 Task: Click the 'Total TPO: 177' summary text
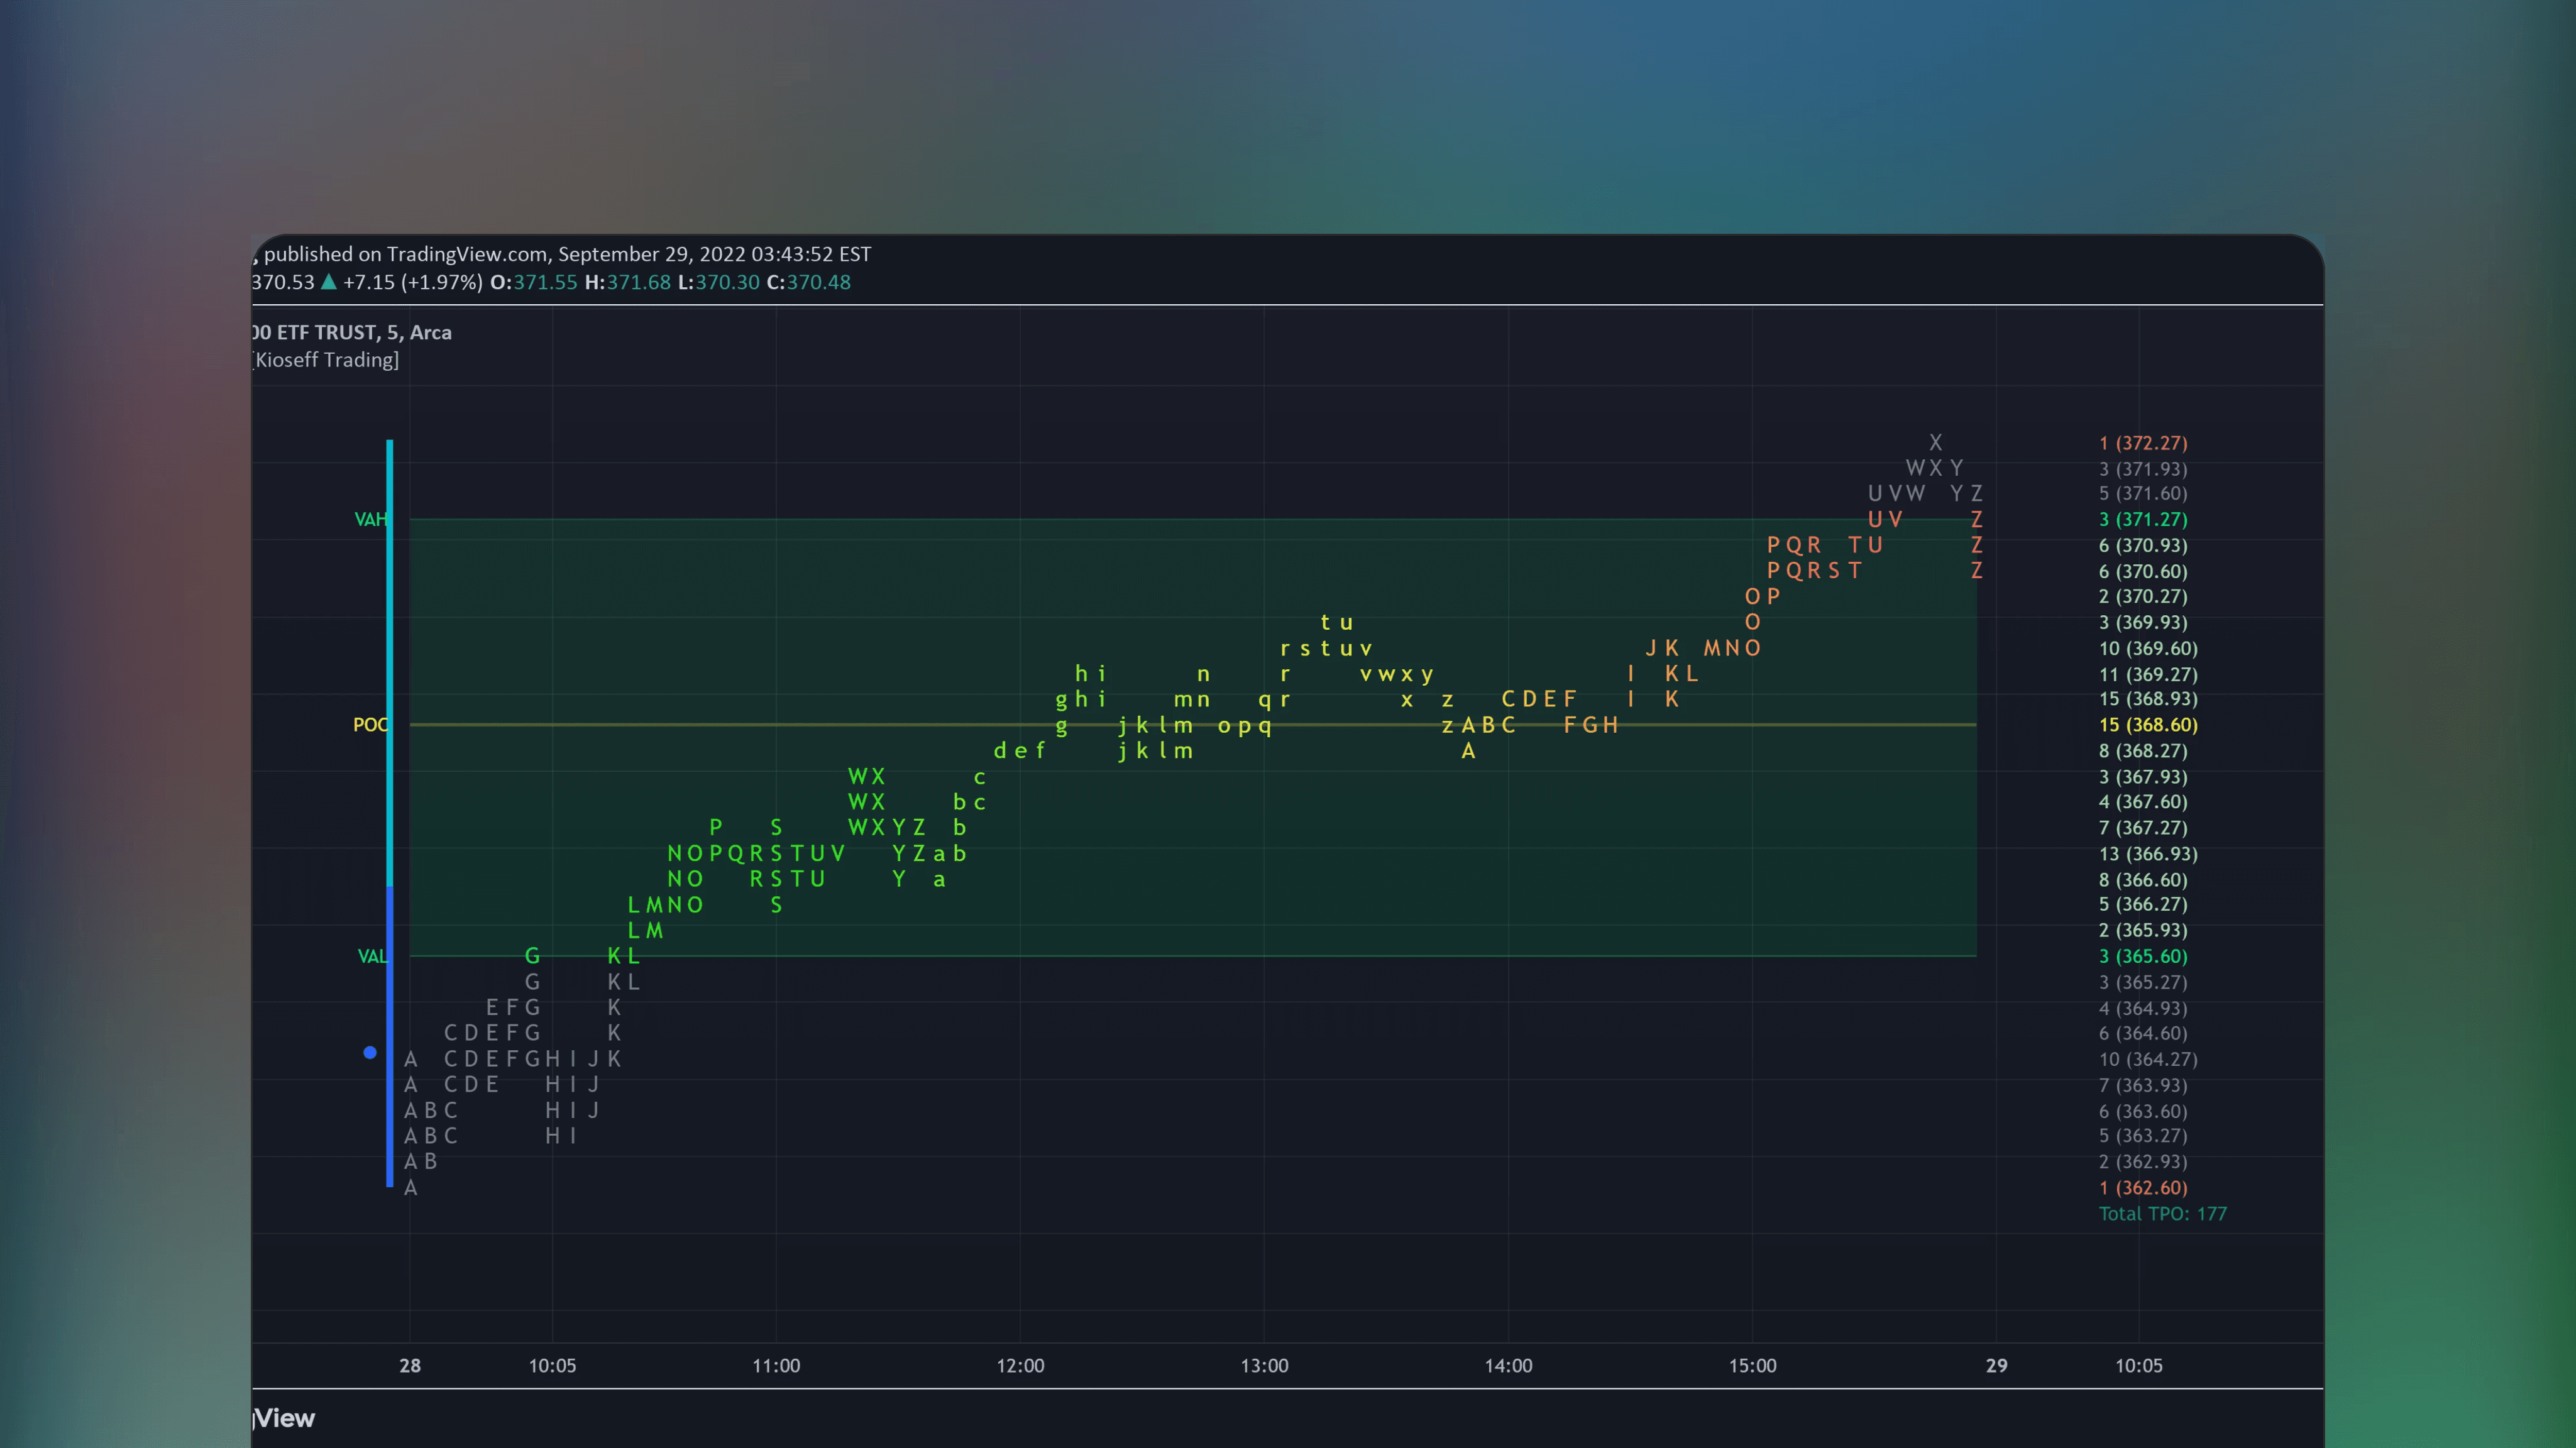click(2163, 1213)
